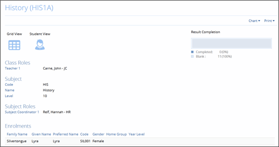This screenshot has width=279, height=147.
Task: Click the Result Completion progress bar
Action: click(x=231, y=43)
